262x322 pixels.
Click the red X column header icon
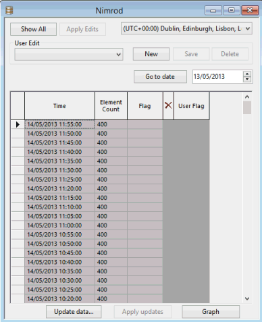168,105
